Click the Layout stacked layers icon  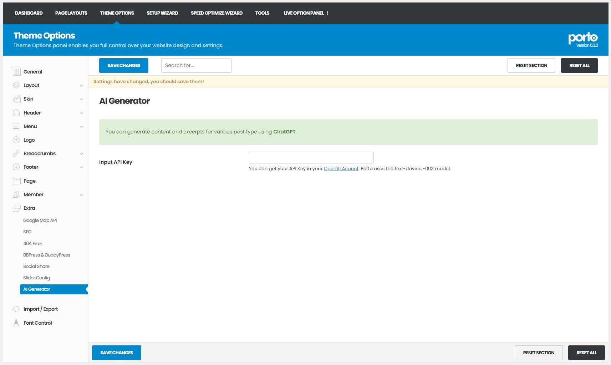pyautogui.click(x=16, y=85)
